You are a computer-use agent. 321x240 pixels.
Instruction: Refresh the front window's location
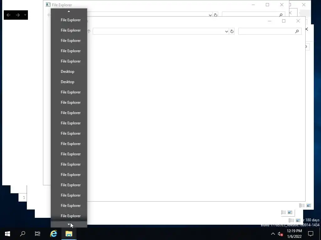click(232, 32)
